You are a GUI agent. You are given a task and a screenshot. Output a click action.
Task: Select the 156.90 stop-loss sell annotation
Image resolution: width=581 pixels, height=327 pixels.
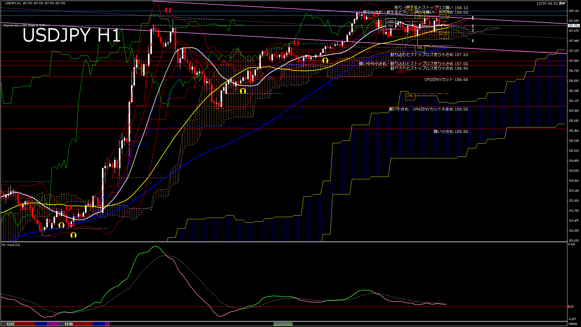[429, 68]
